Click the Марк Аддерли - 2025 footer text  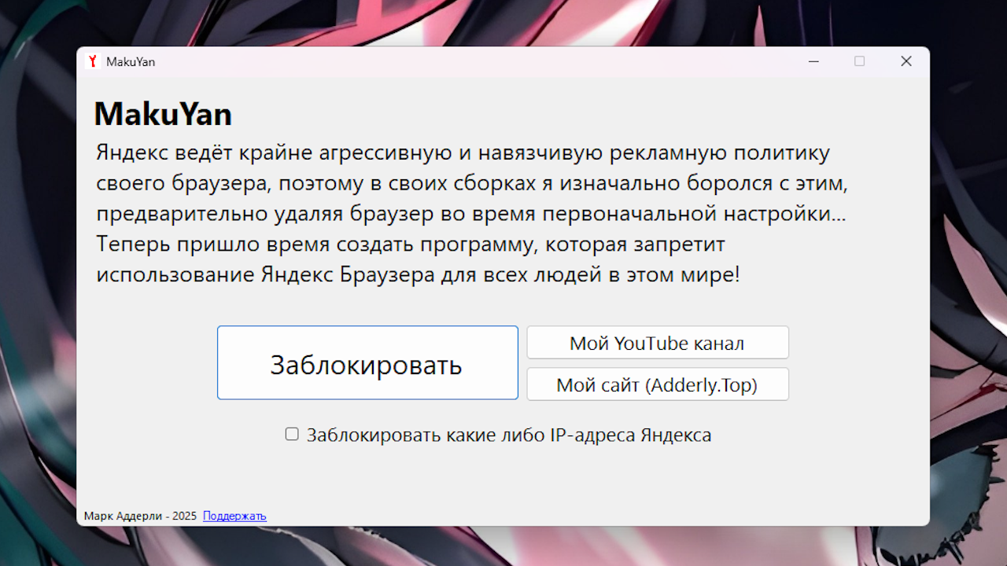(x=140, y=516)
